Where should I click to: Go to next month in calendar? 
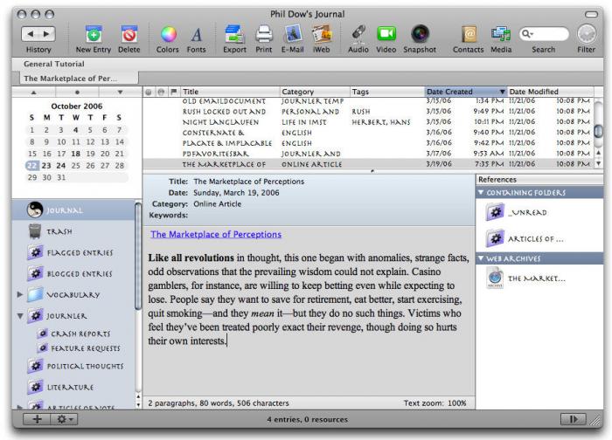pos(120,93)
